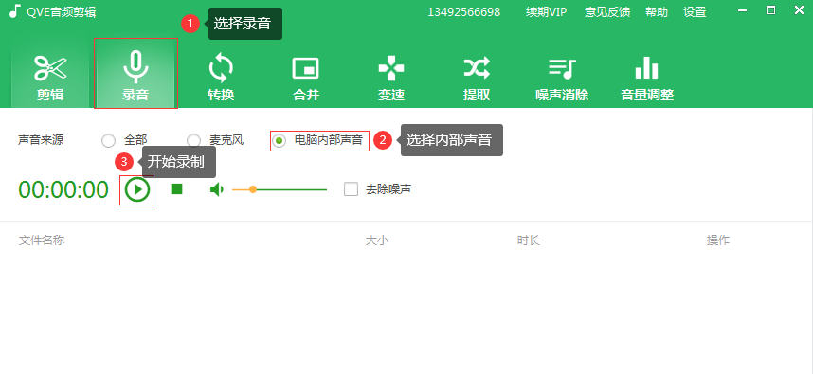Maximize the QVE window

coord(771,10)
